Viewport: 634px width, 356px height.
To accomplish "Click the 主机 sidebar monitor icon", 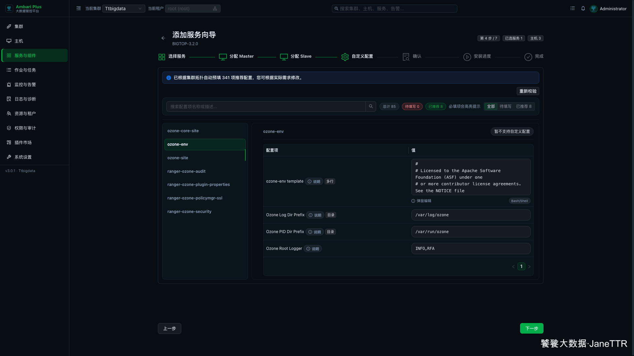I will click(9, 41).
